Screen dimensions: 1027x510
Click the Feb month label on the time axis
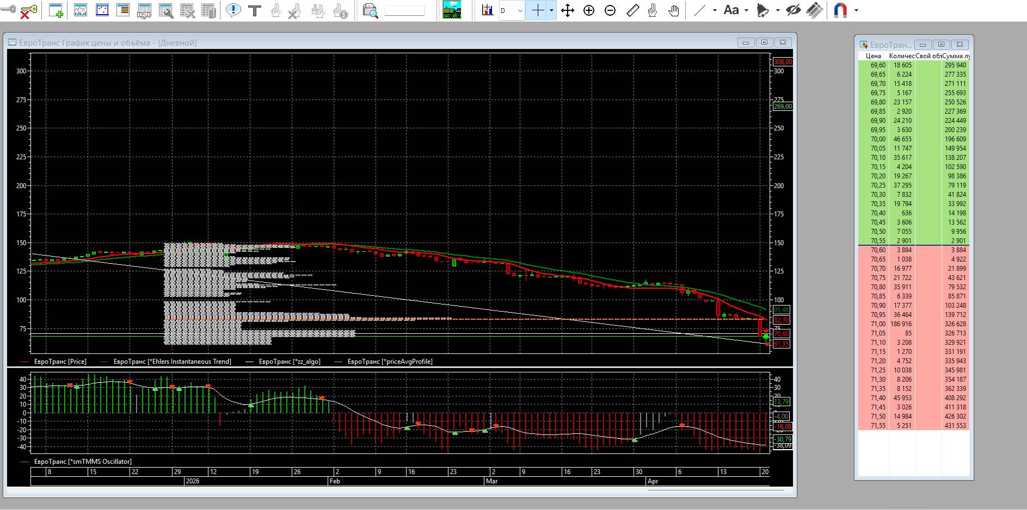[x=335, y=481]
